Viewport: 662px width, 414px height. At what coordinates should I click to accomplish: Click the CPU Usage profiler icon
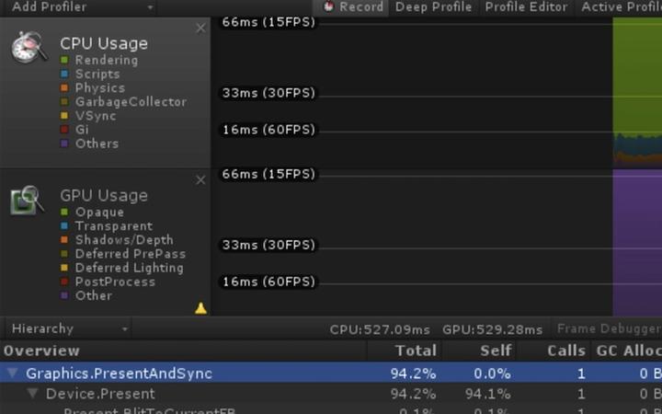pyautogui.click(x=29, y=46)
